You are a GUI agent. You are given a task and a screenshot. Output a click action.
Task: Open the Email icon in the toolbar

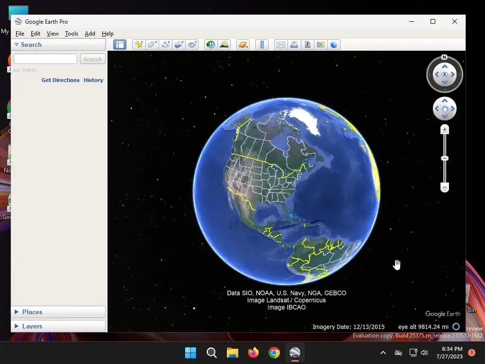[x=280, y=45]
